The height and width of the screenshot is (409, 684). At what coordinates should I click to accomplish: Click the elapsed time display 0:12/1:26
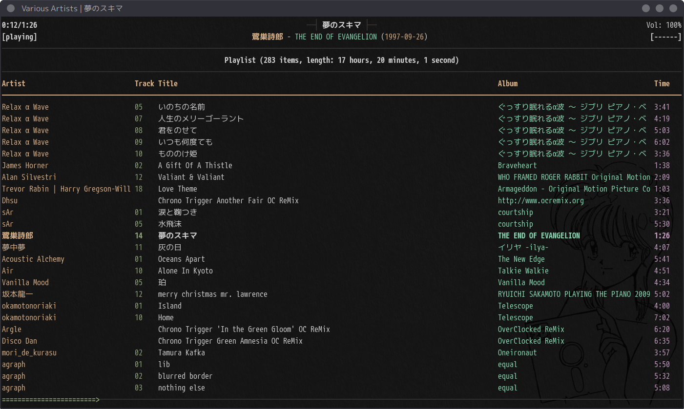click(x=20, y=25)
